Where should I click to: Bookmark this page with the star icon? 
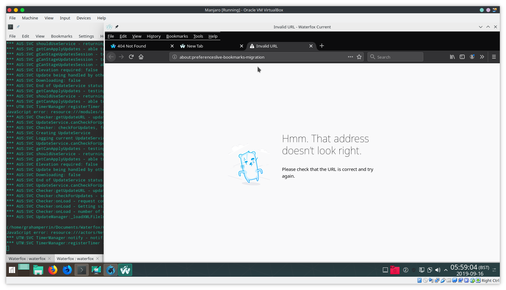coord(359,57)
